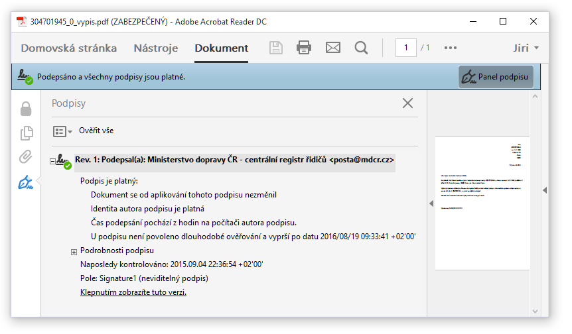
Task: Open the attachments paperclip panel
Action: (x=26, y=158)
